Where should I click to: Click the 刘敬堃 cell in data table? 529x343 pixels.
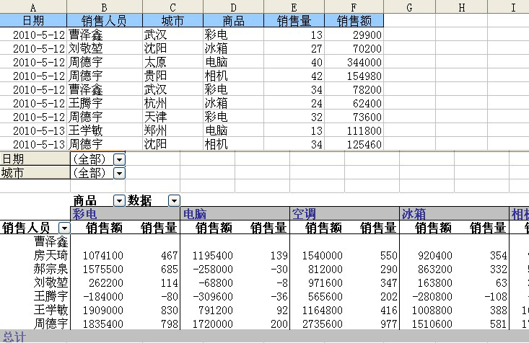[x=105, y=48]
